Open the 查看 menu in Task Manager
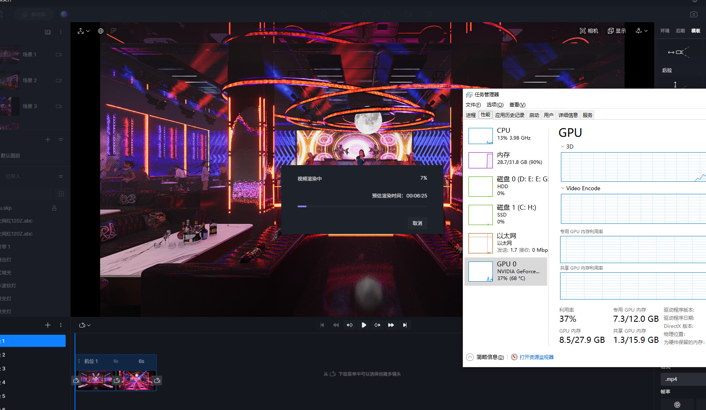Viewport: 706px width, 410px height. [x=517, y=105]
